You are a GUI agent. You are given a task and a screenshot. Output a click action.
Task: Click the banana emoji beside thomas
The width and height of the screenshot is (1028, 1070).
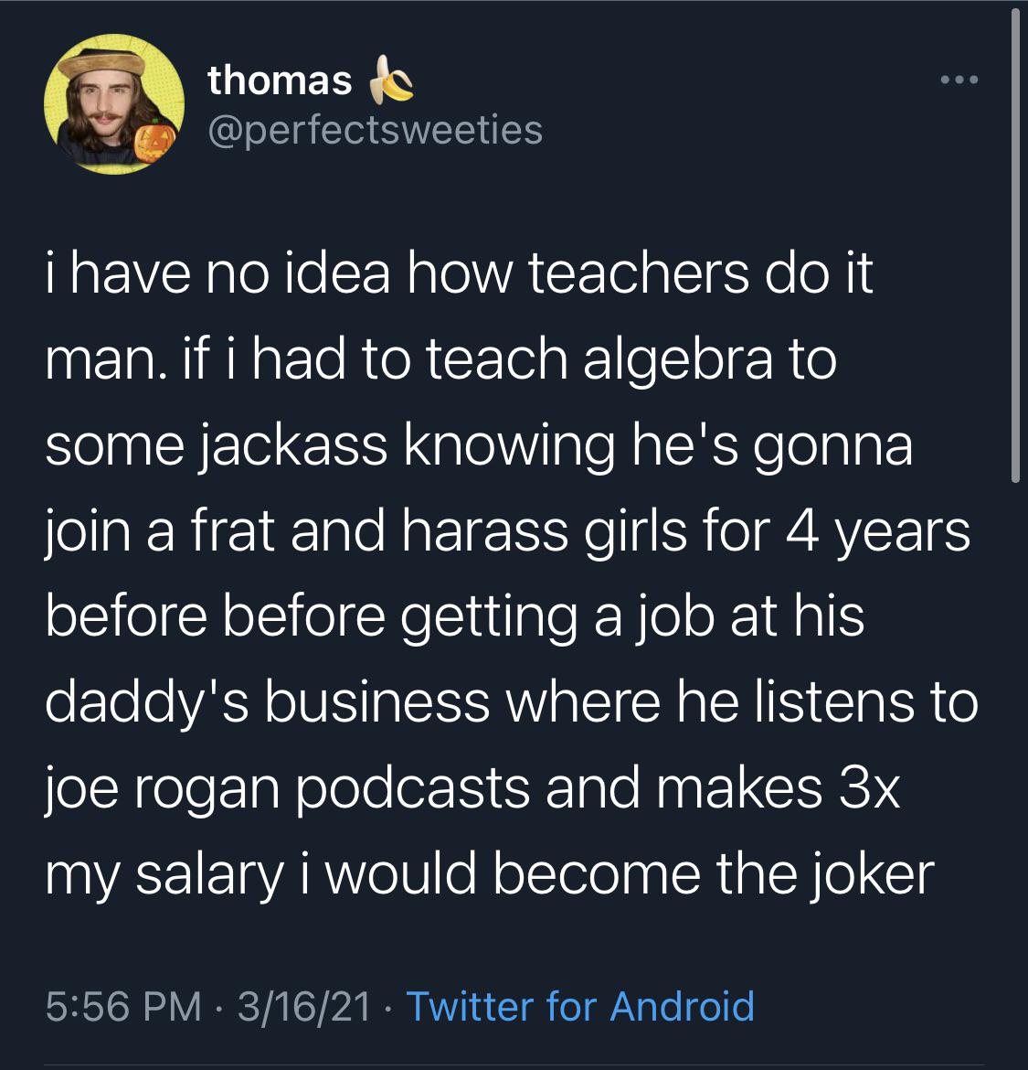click(393, 81)
